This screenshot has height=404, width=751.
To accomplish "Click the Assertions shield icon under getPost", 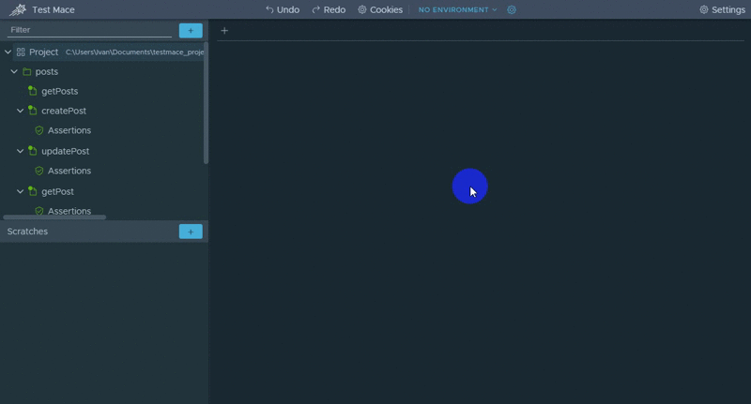I will 39,211.
